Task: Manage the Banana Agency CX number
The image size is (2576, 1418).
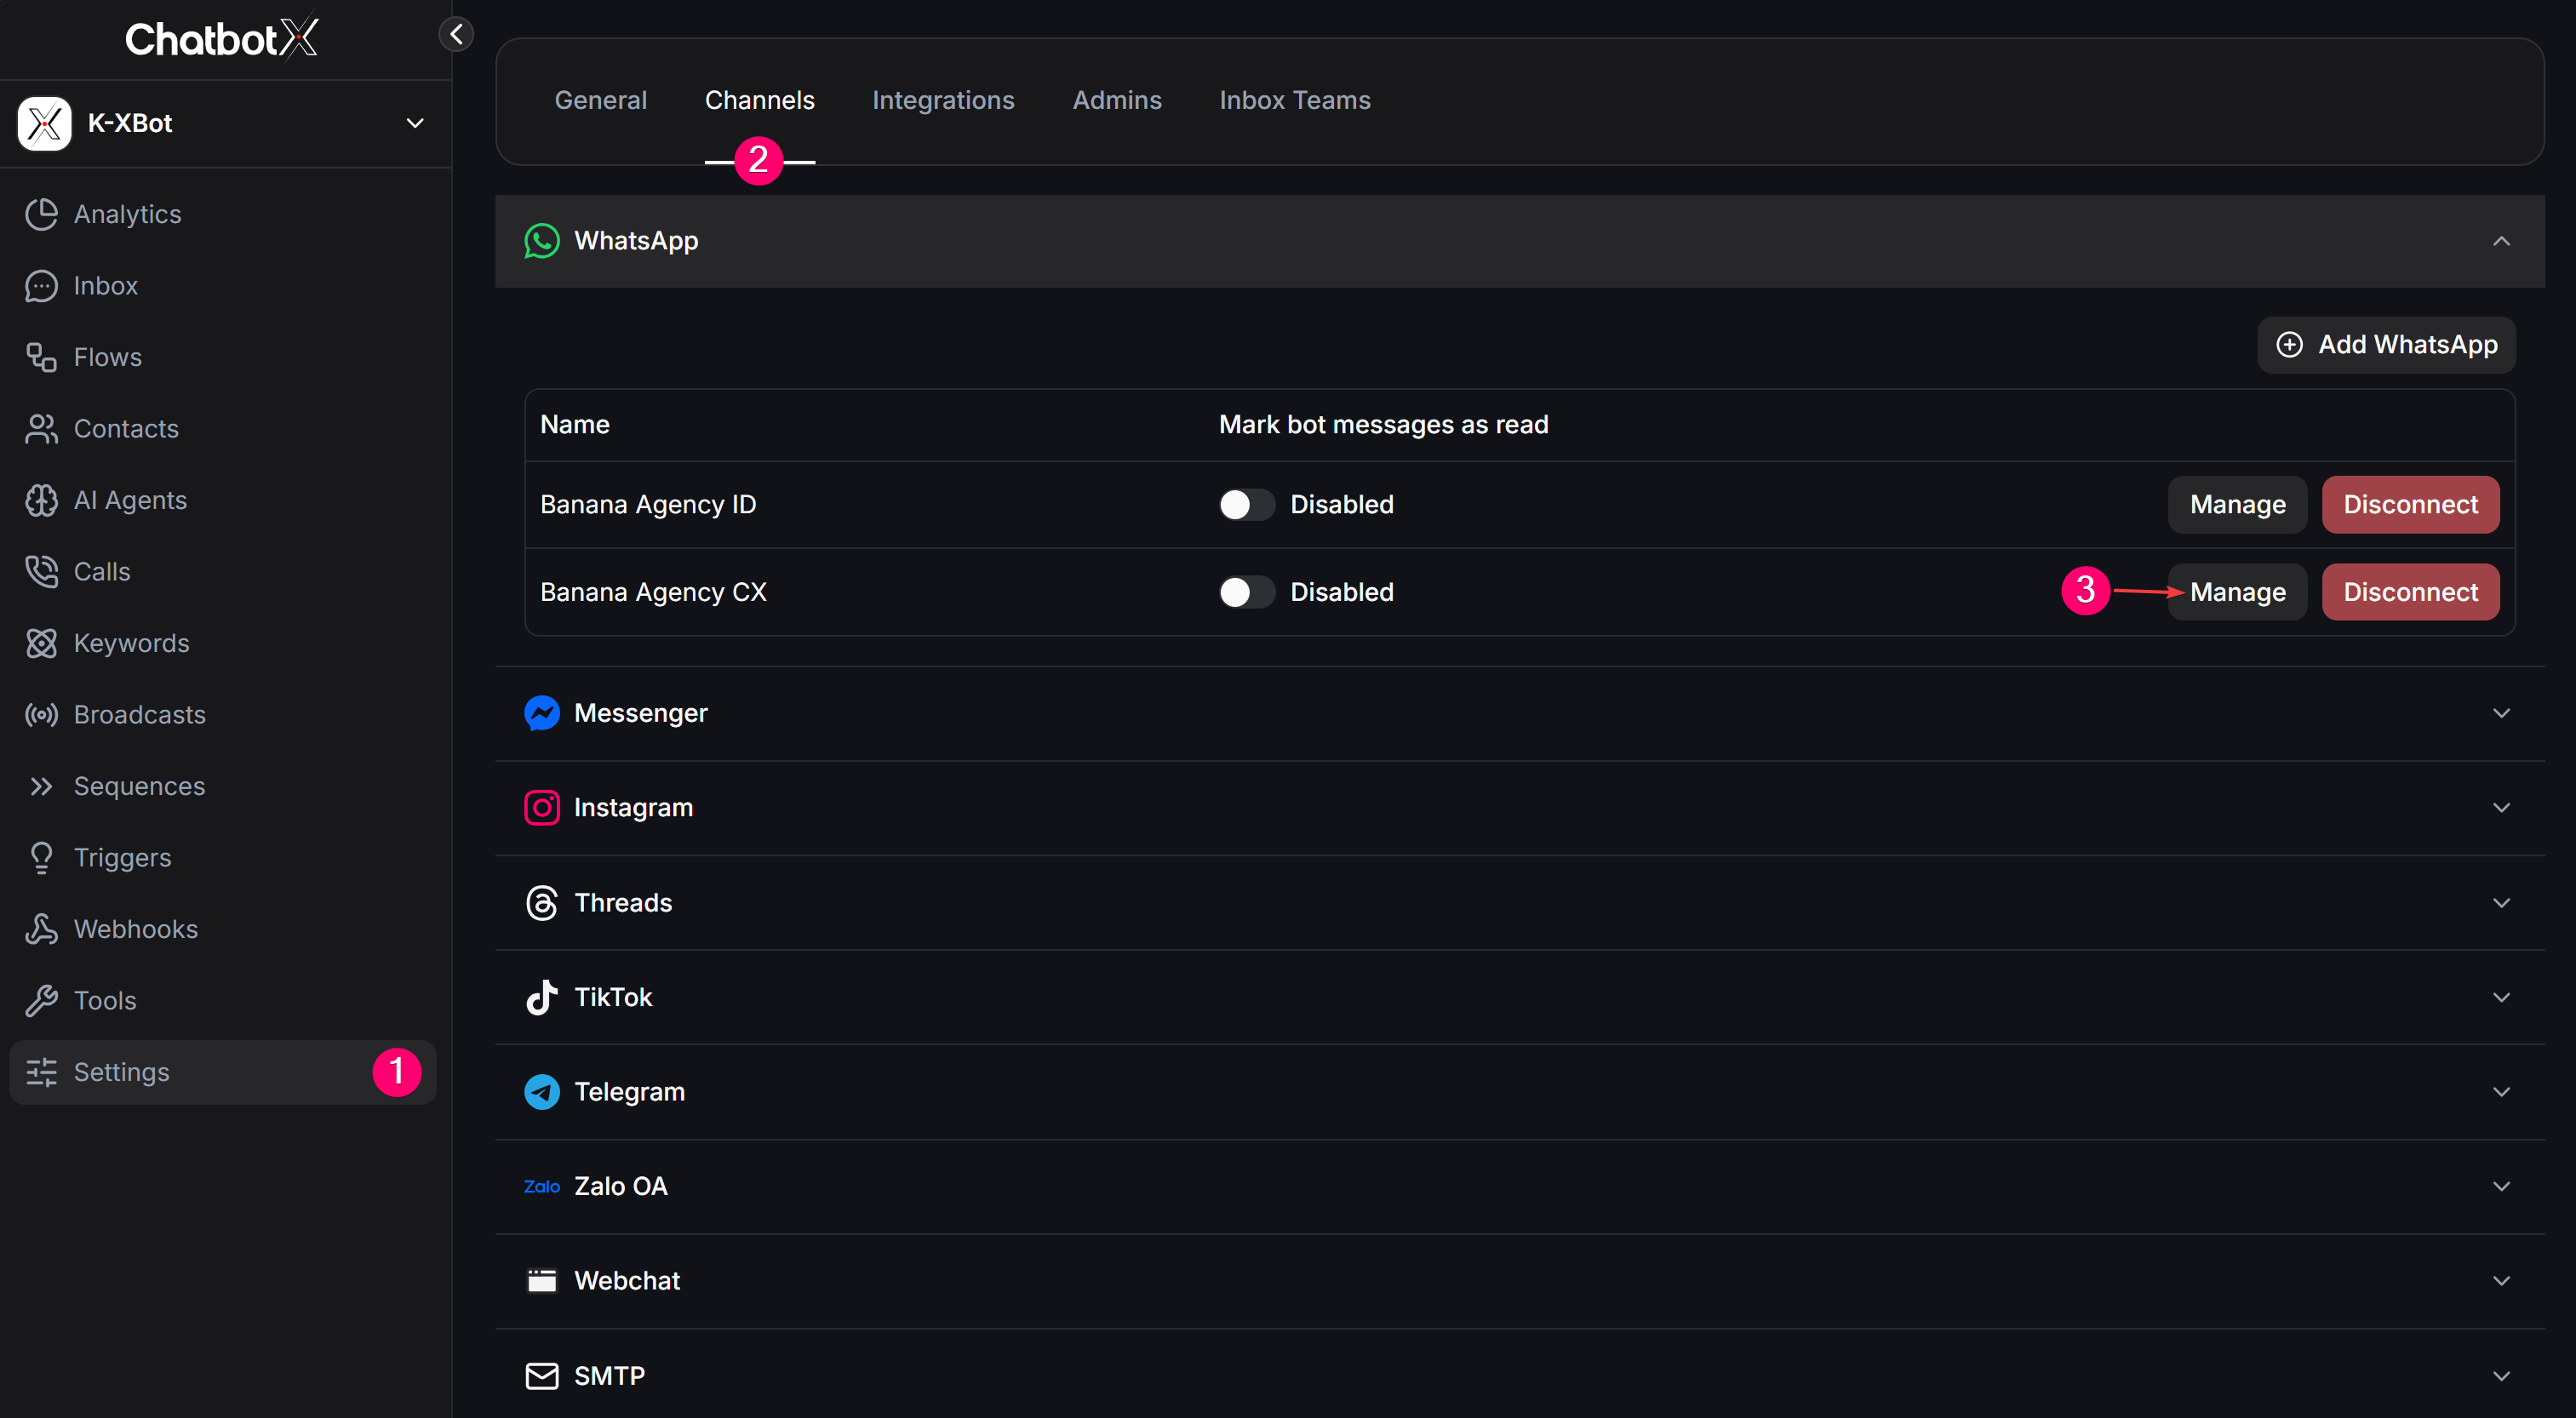Action: pos(2237,592)
